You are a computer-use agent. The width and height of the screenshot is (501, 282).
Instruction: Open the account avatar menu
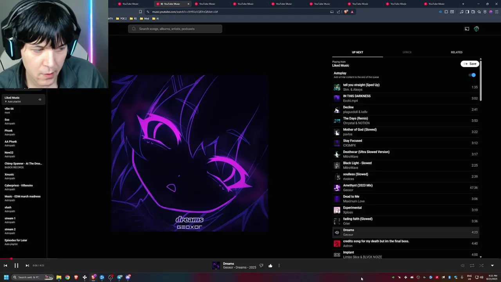click(x=476, y=29)
